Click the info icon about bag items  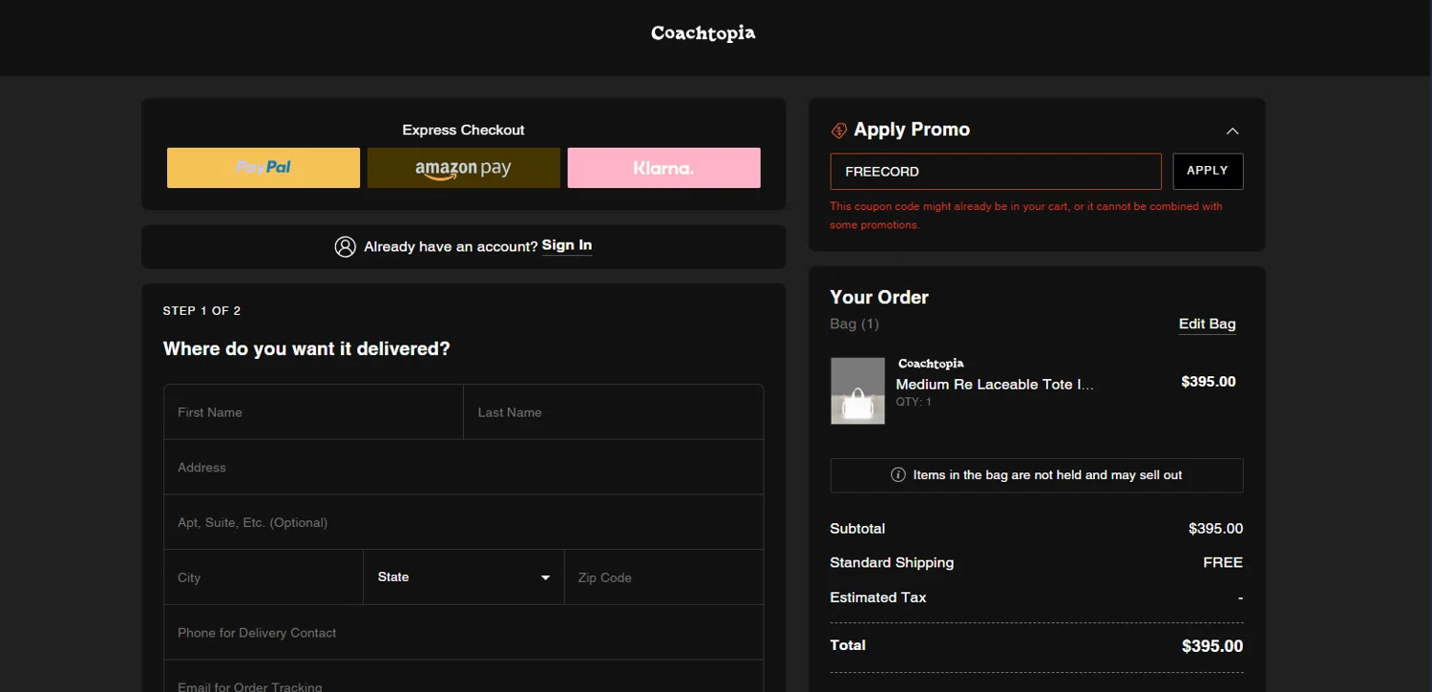tap(897, 475)
